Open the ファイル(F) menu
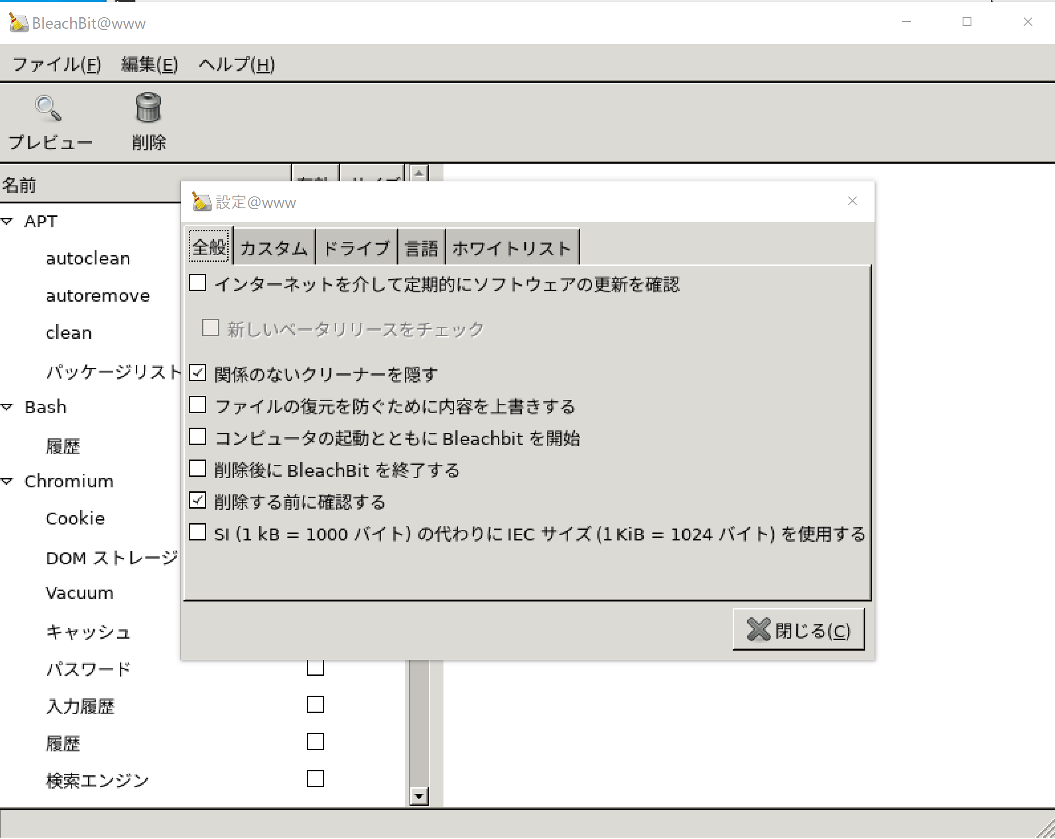The height and width of the screenshot is (839, 1055). click(56, 64)
